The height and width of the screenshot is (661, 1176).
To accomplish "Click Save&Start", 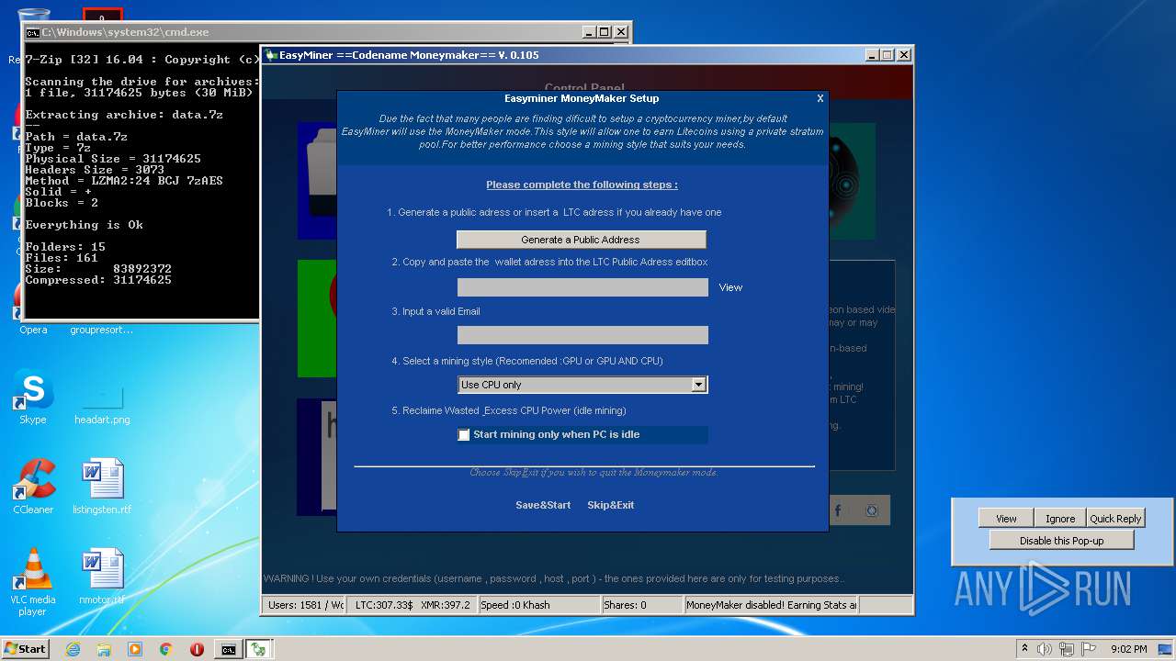I will 543,505.
